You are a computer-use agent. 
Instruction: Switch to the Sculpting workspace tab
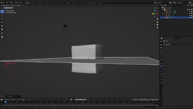(40, 3)
